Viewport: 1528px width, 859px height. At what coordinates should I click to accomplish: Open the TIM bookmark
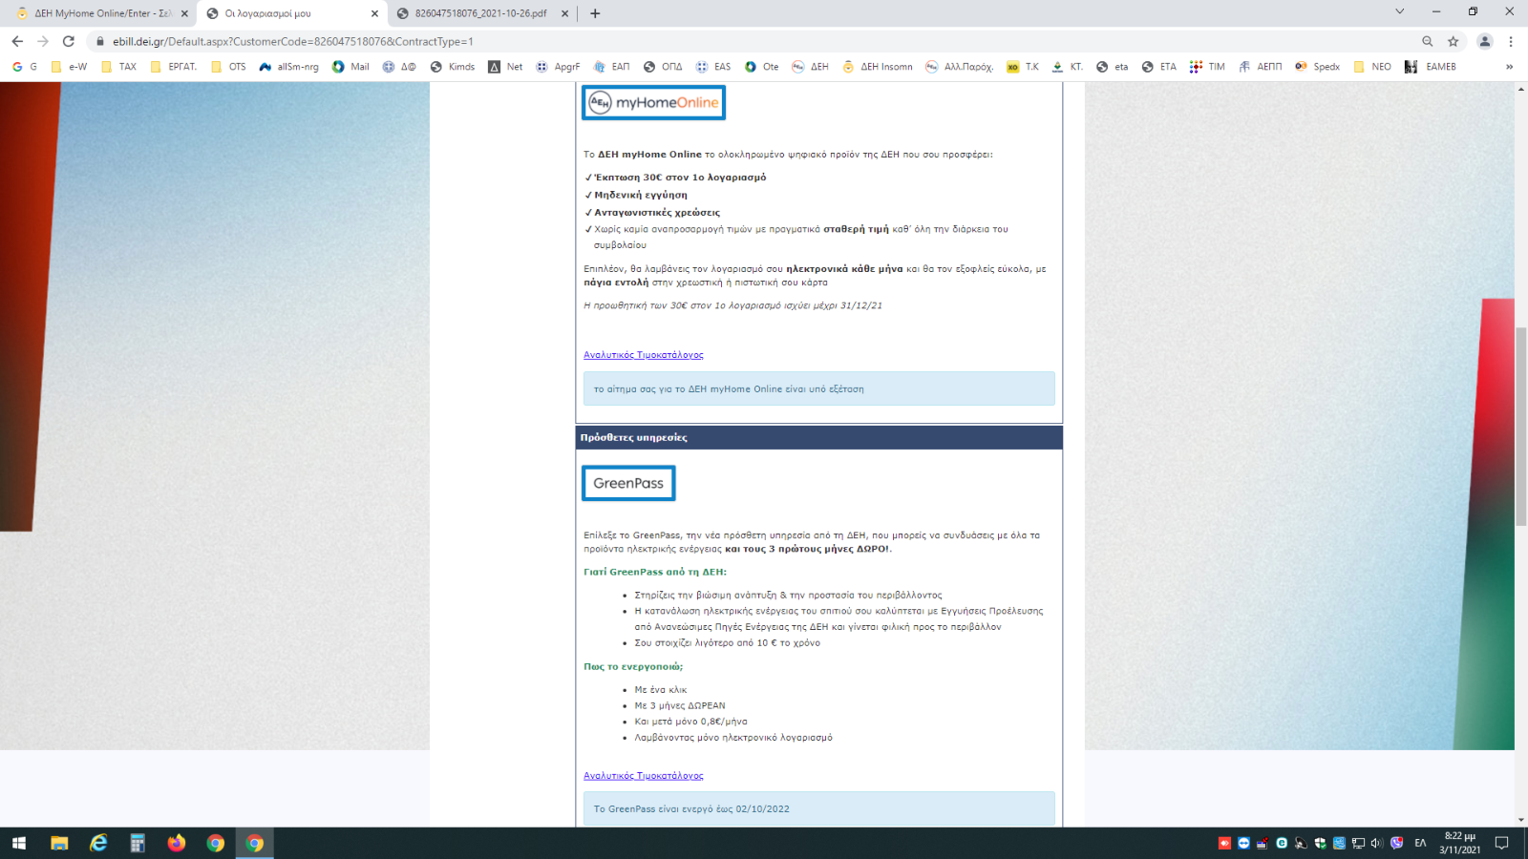pyautogui.click(x=1207, y=67)
